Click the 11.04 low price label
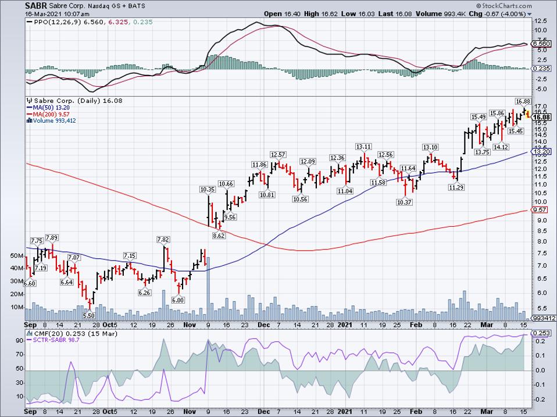 pyautogui.click(x=345, y=191)
